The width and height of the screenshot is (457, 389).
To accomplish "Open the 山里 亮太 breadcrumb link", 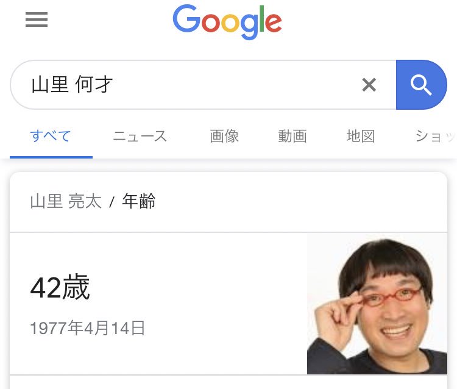I will point(66,201).
